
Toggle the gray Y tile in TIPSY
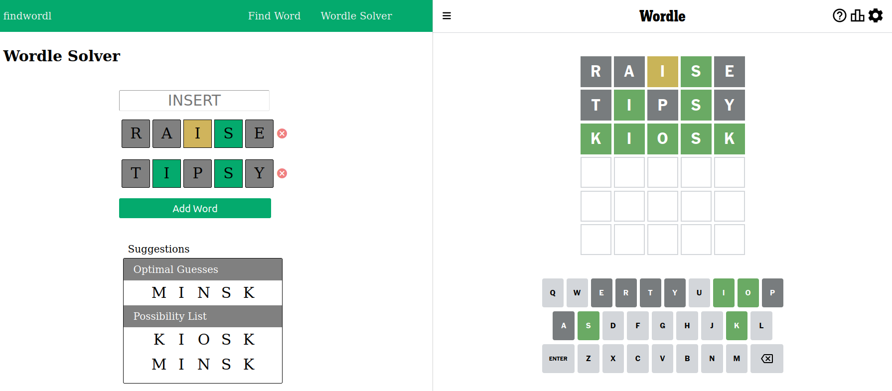(259, 173)
